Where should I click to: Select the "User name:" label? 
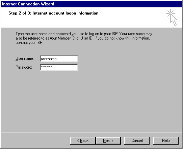[25, 58]
